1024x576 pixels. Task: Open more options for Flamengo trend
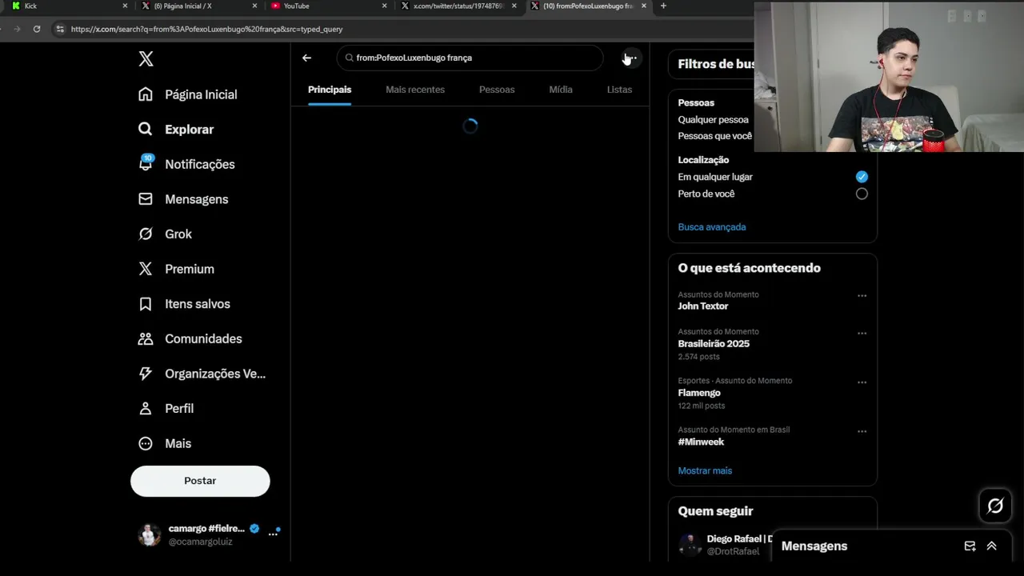pyautogui.click(x=862, y=382)
